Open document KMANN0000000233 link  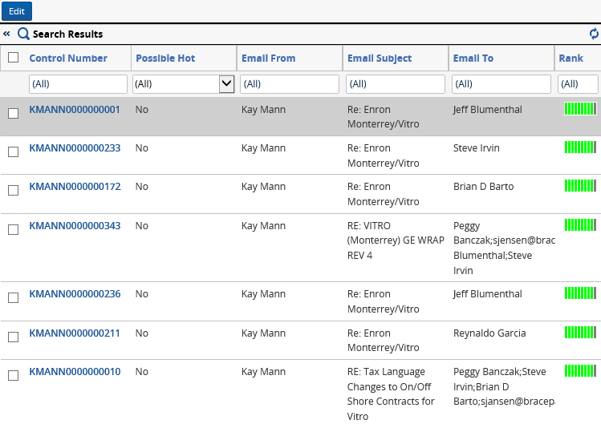[75, 148]
